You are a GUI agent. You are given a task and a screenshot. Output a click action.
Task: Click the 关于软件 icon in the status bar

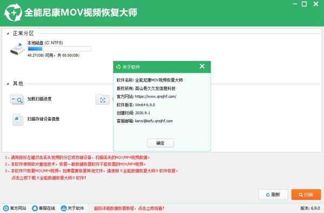pos(64,208)
